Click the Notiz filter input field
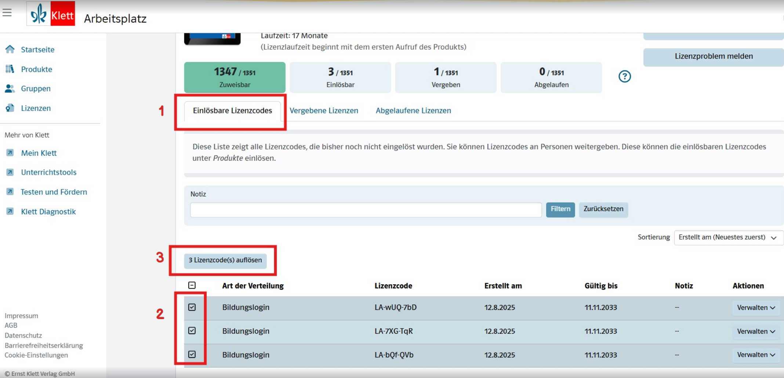 pos(366,210)
